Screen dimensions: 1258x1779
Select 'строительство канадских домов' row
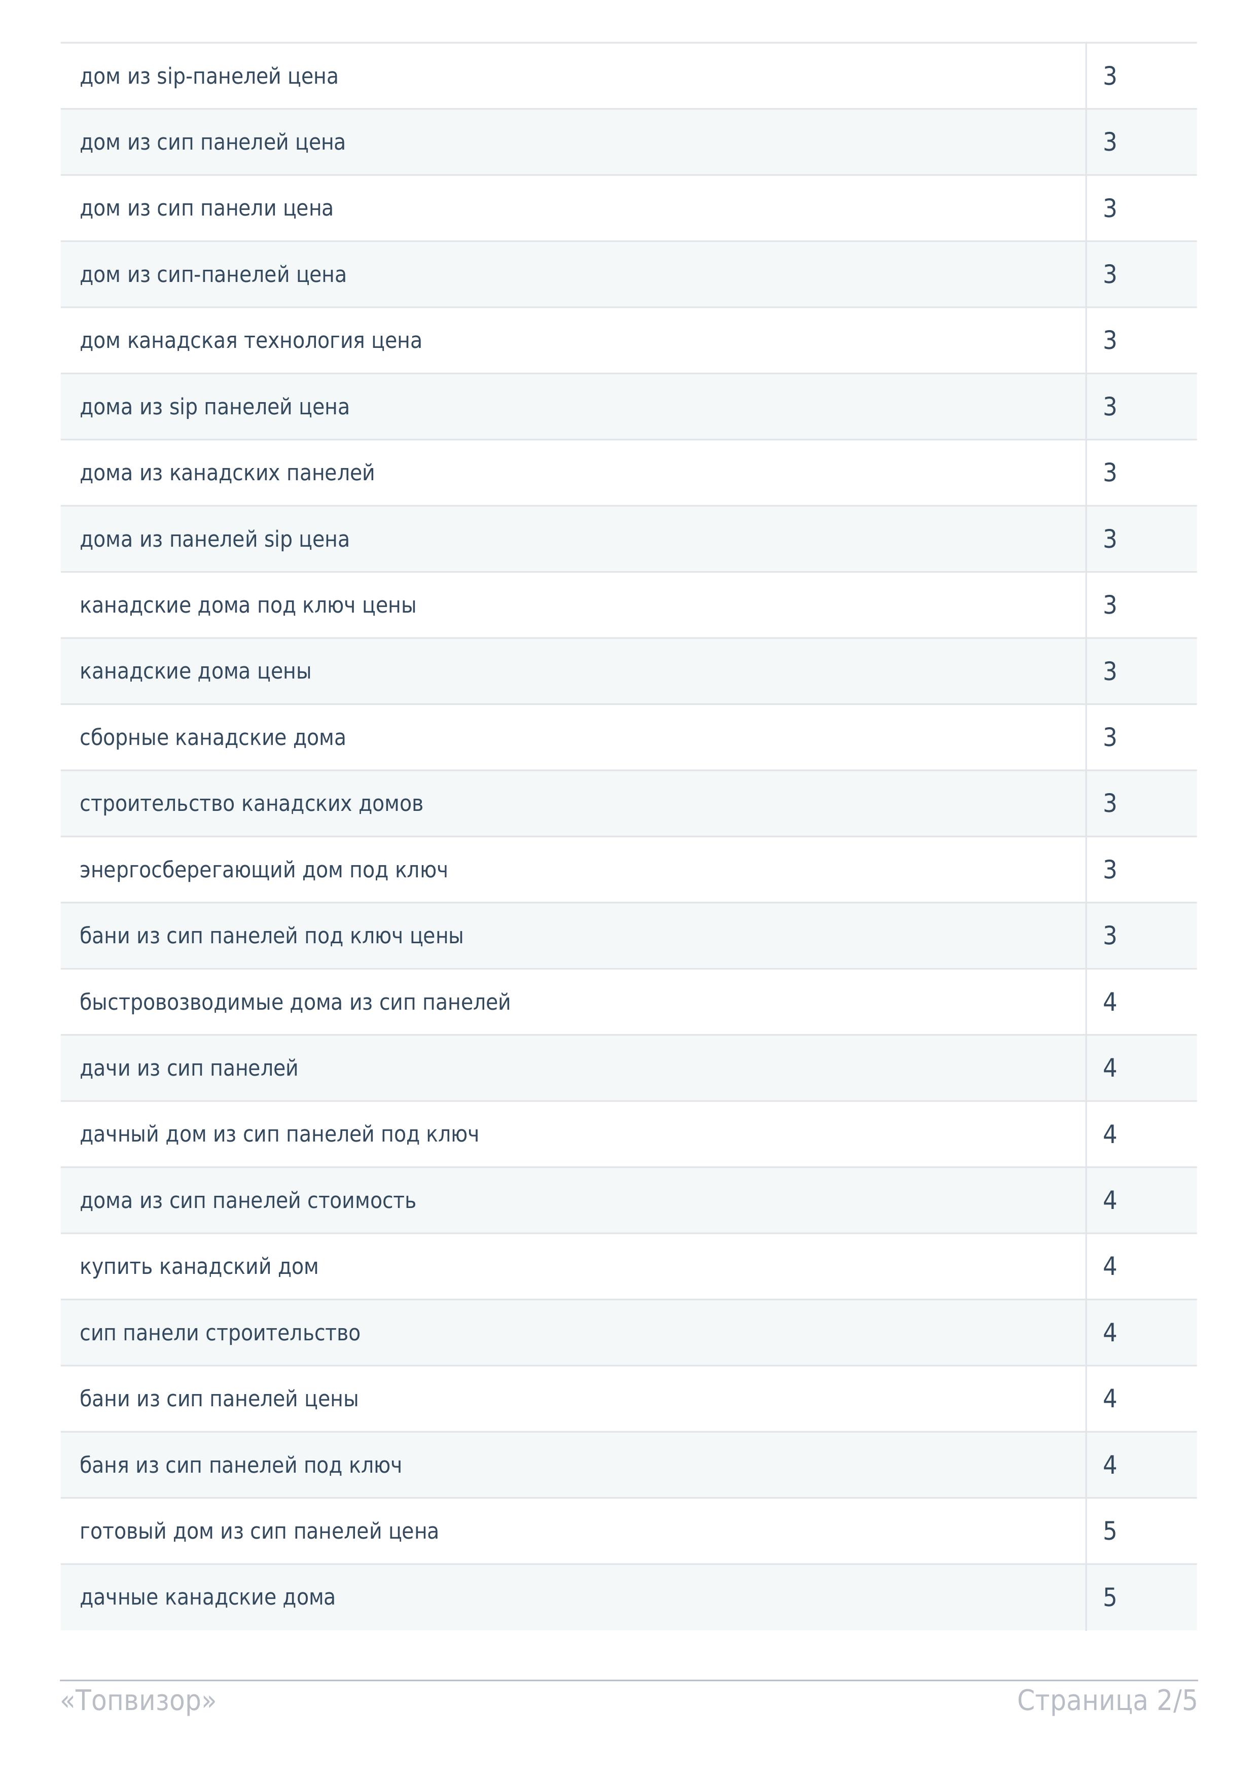click(x=628, y=803)
